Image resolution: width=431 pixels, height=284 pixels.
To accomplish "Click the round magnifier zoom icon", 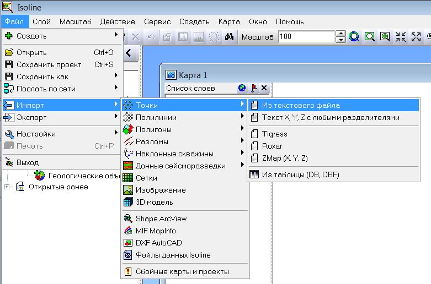I will [x=354, y=36].
